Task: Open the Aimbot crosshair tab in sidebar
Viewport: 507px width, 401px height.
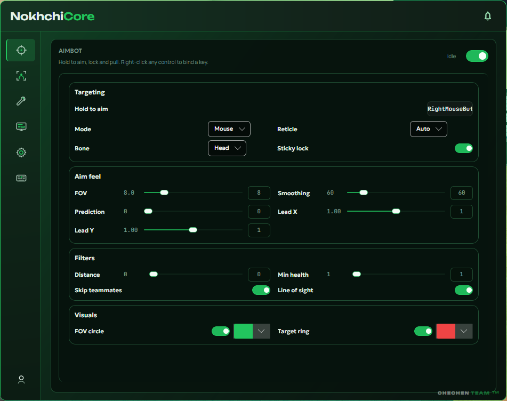Action: (21, 50)
